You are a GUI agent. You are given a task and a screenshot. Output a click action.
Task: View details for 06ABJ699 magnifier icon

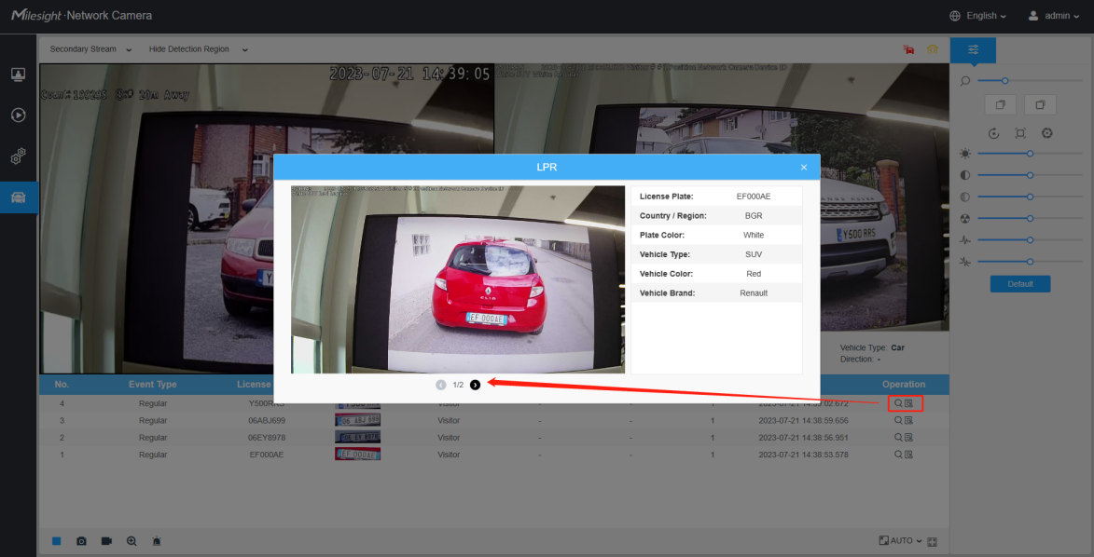(x=898, y=420)
